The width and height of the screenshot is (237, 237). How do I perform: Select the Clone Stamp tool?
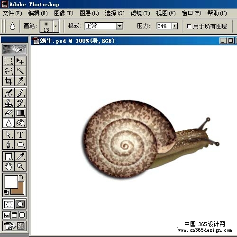9,103
